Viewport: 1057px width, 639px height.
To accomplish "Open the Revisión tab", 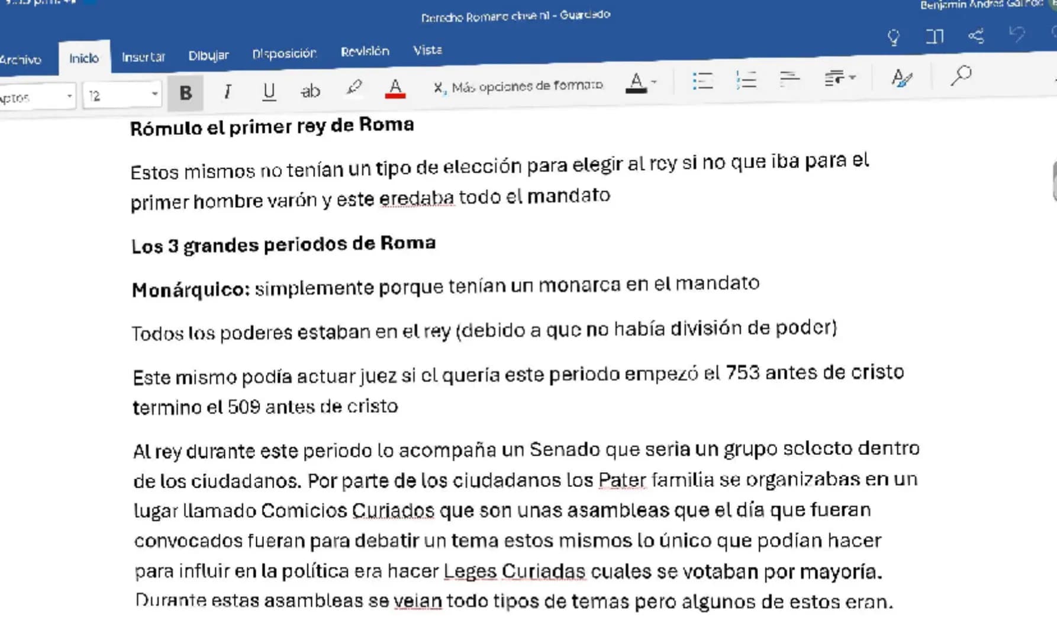I will (x=365, y=51).
